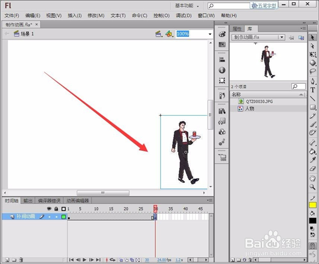Open the library panel options menu

[x=303, y=29]
